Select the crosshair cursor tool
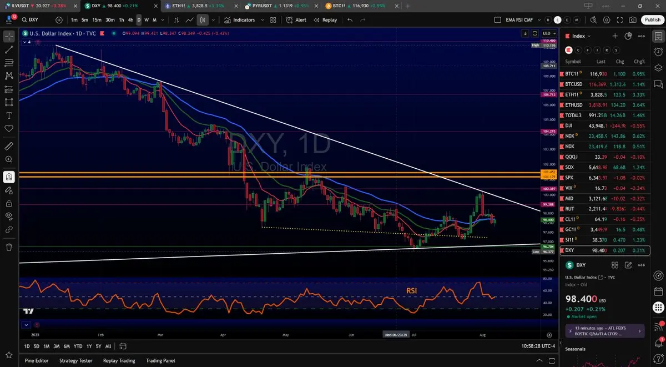The image size is (666, 367). (x=9, y=37)
